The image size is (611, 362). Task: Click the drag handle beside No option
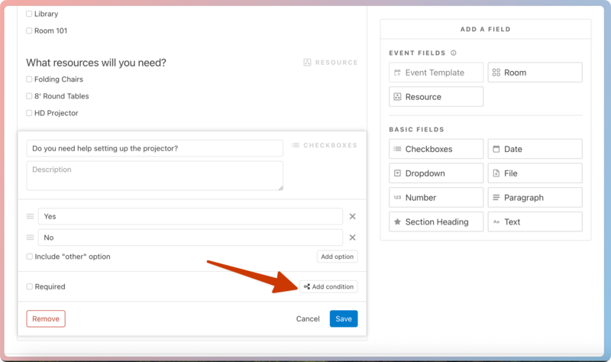(31, 238)
